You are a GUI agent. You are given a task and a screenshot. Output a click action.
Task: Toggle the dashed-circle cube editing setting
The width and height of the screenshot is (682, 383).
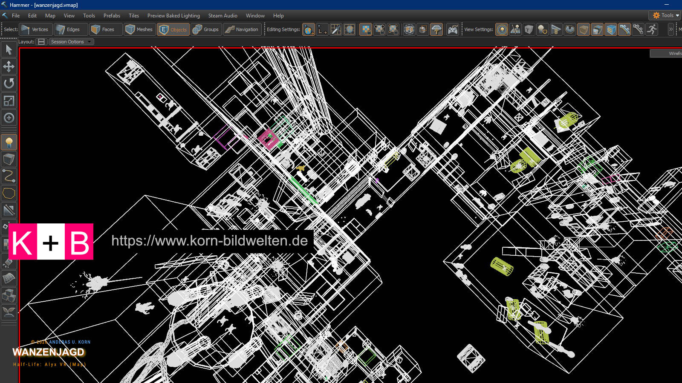409,29
